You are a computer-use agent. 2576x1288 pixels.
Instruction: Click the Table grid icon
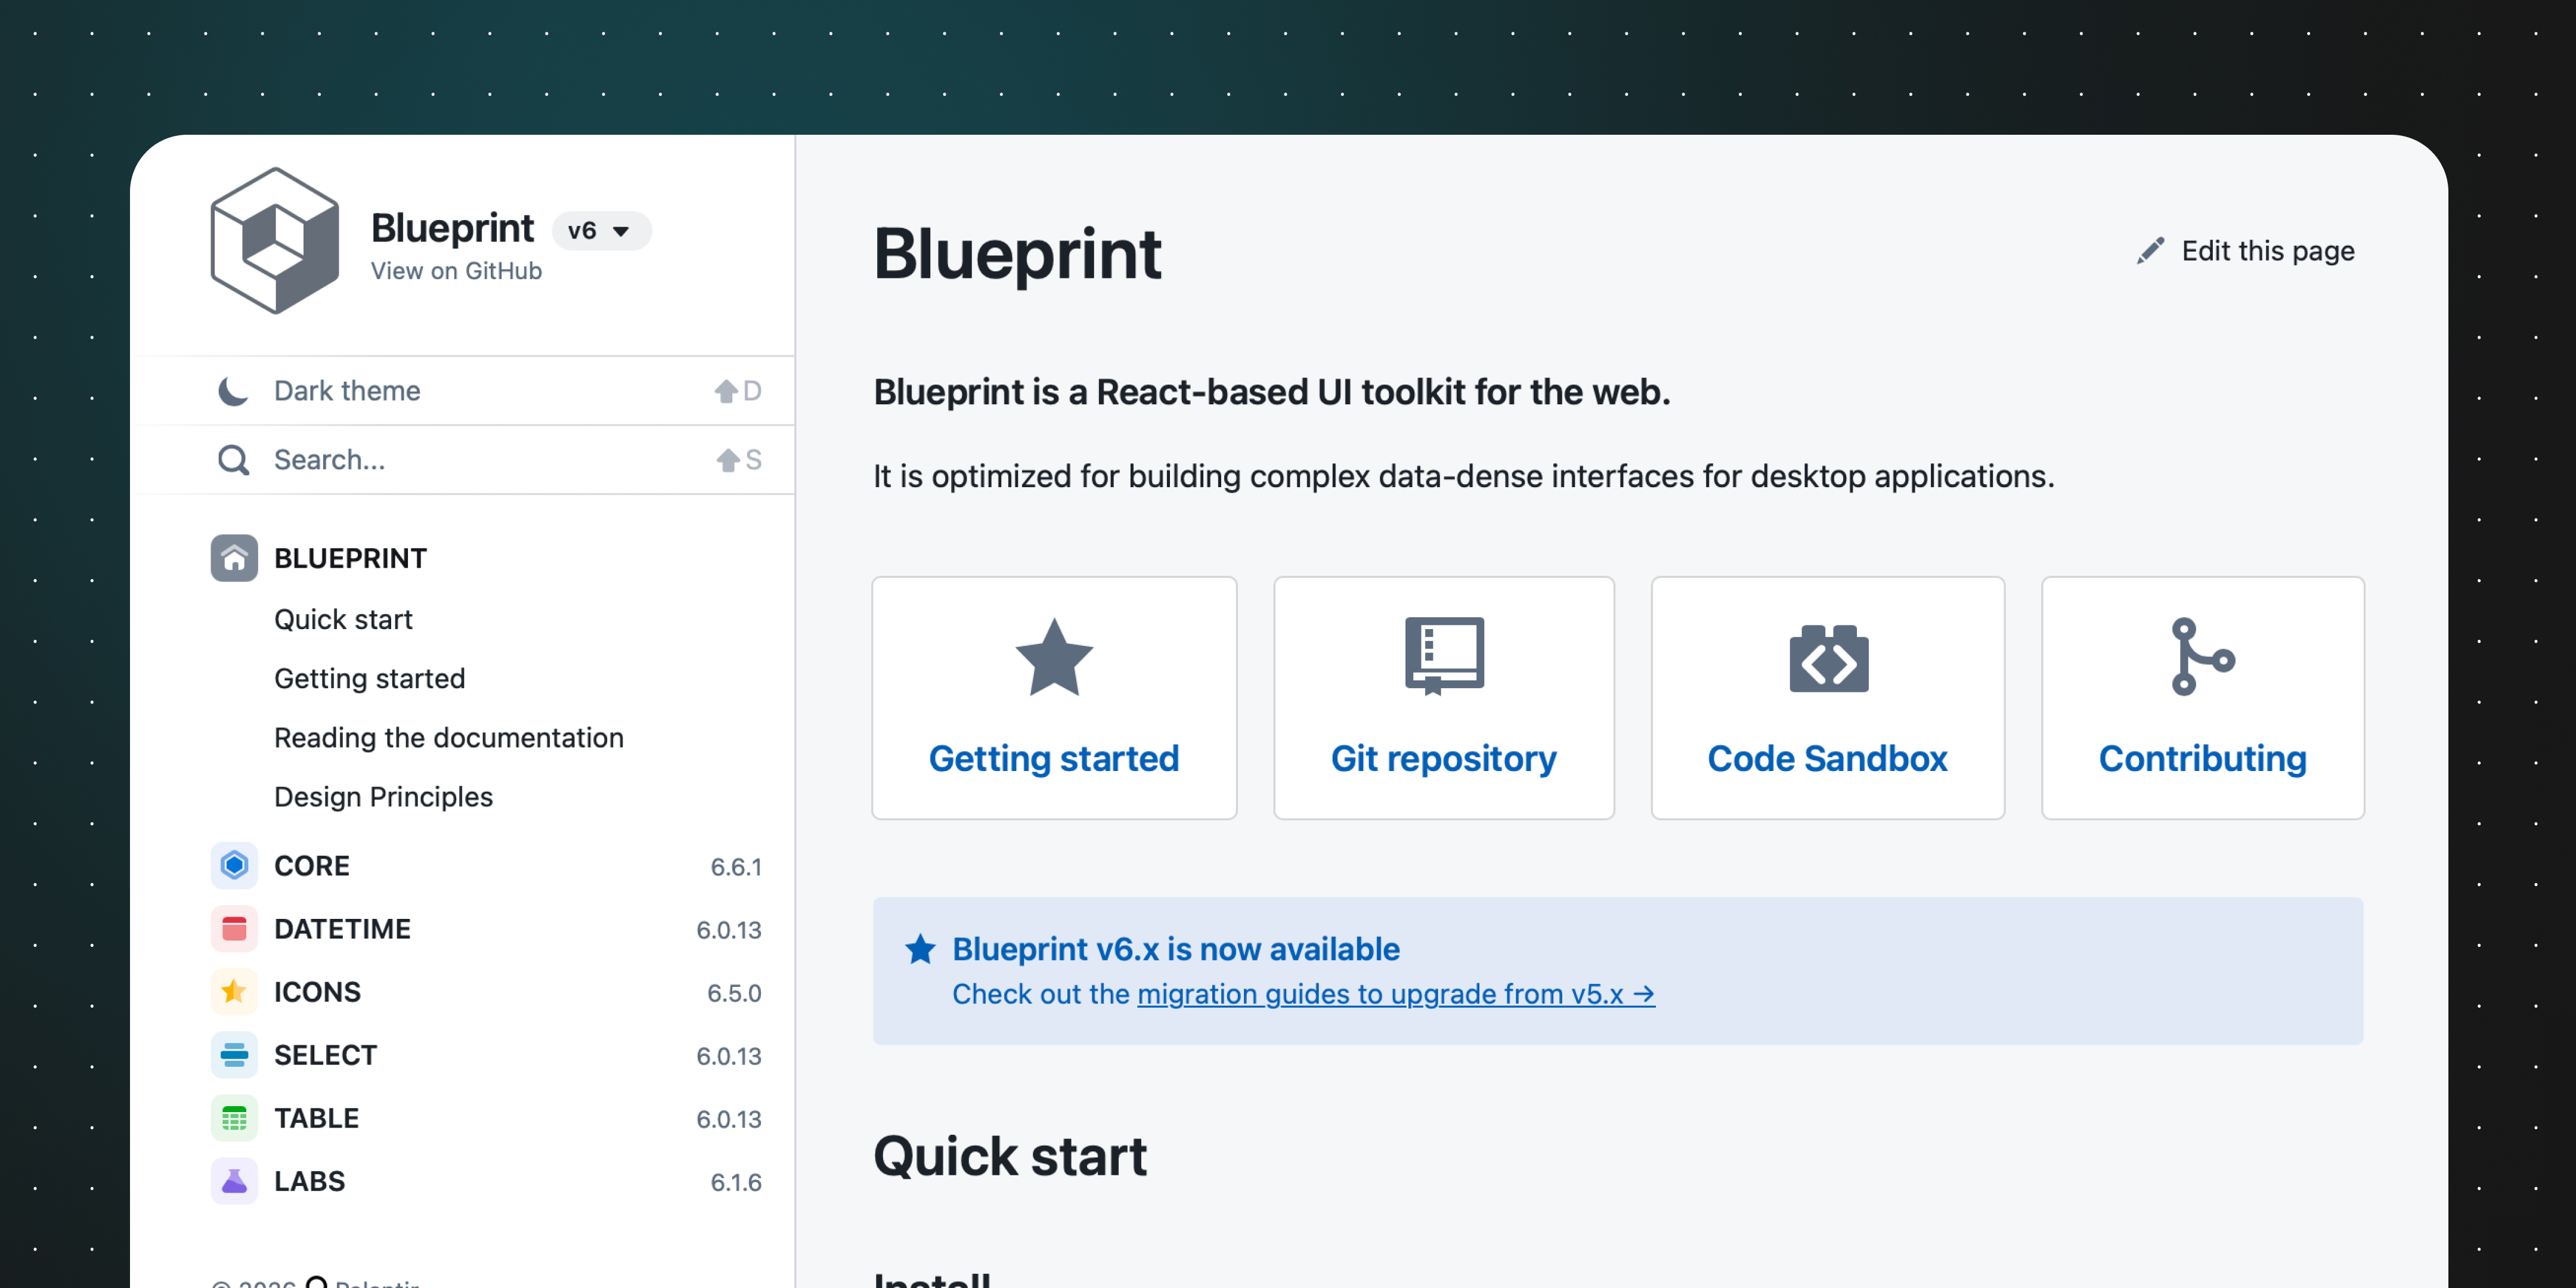click(x=233, y=1117)
